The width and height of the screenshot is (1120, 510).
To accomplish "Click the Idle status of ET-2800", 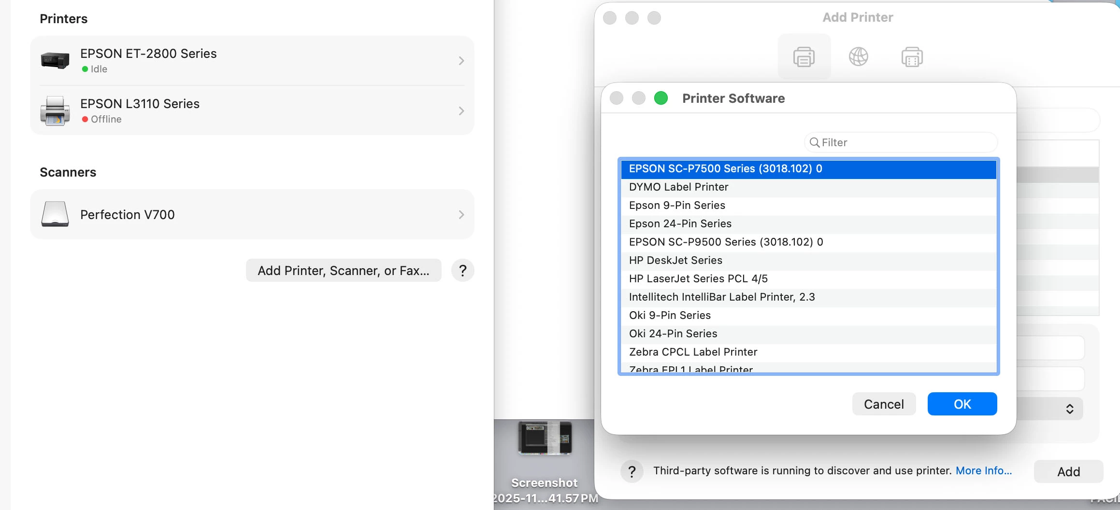I will (x=95, y=69).
